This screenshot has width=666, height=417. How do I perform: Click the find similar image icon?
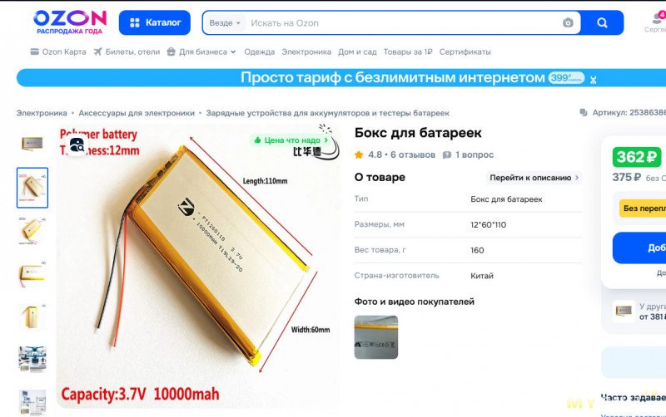[77, 145]
